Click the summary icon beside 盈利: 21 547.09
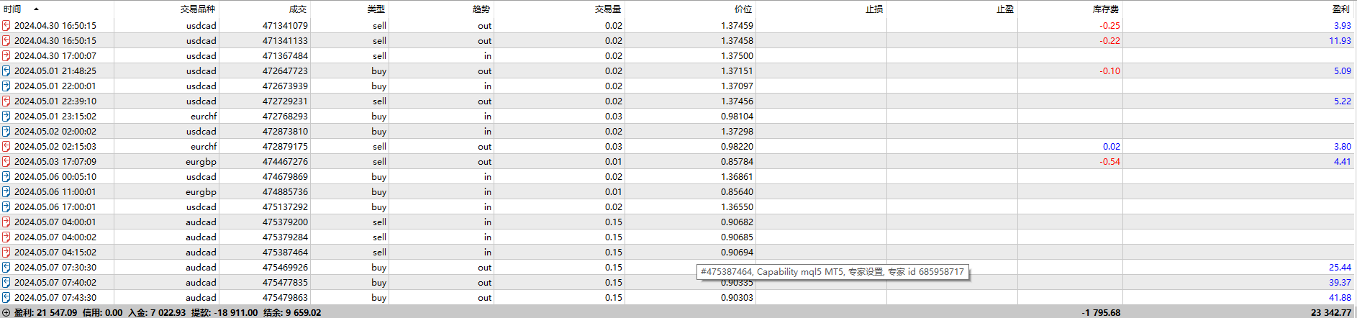This screenshot has width=1357, height=318. pyautogui.click(x=6, y=312)
